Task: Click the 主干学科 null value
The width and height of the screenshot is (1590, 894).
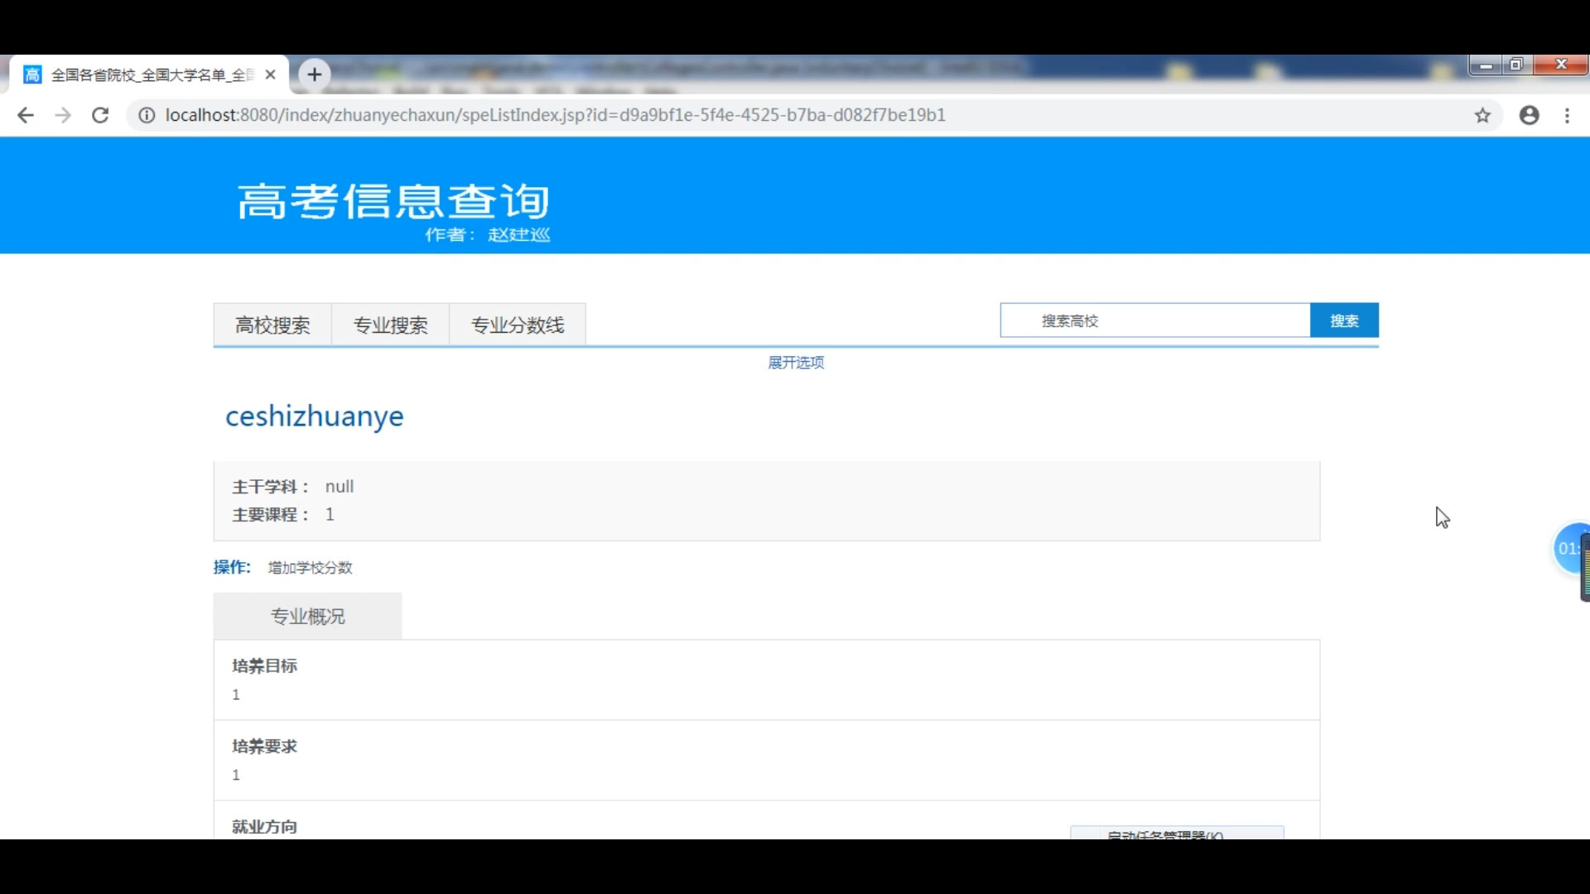Action: click(x=340, y=487)
